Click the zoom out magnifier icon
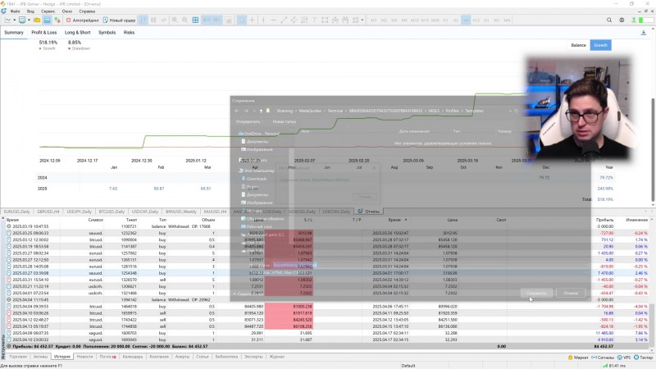 [185, 20]
